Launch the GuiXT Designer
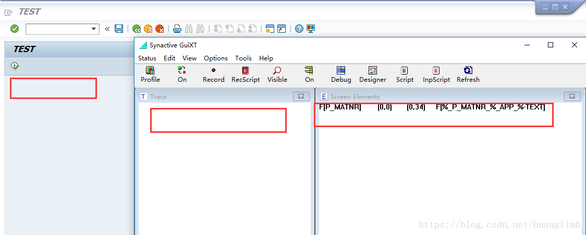The height and width of the screenshot is (235, 586). pos(373,75)
